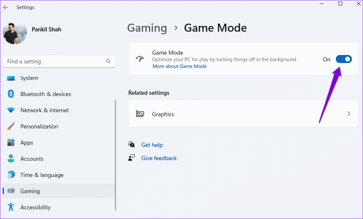363x219 pixels.
Task: Click the search magnifier icon
Action: 108,62
